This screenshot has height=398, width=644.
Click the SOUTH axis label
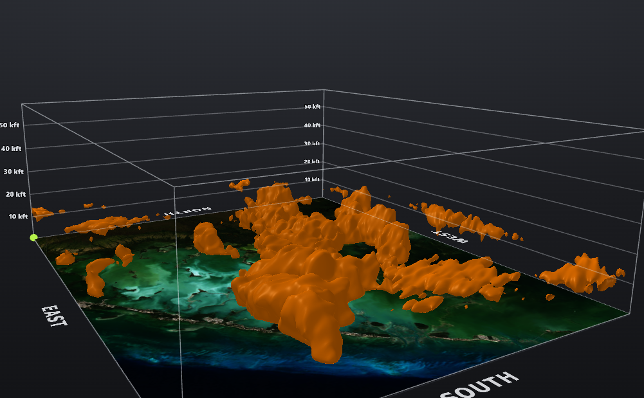[x=479, y=386]
